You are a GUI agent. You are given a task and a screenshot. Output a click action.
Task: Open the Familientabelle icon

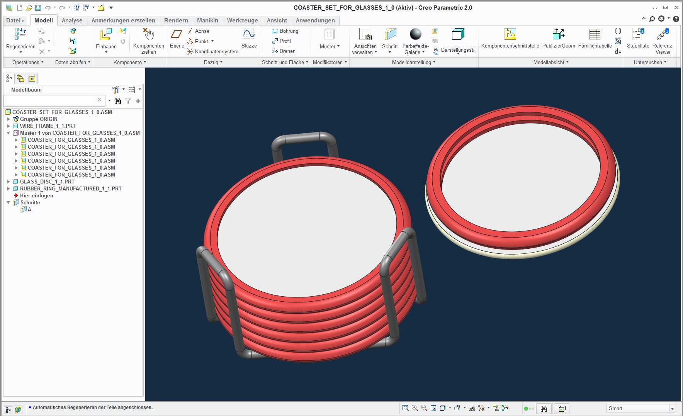pyautogui.click(x=595, y=34)
